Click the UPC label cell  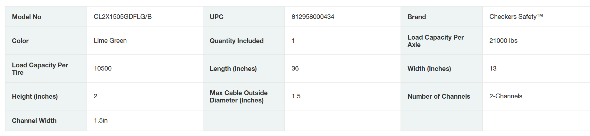(x=216, y=17)
